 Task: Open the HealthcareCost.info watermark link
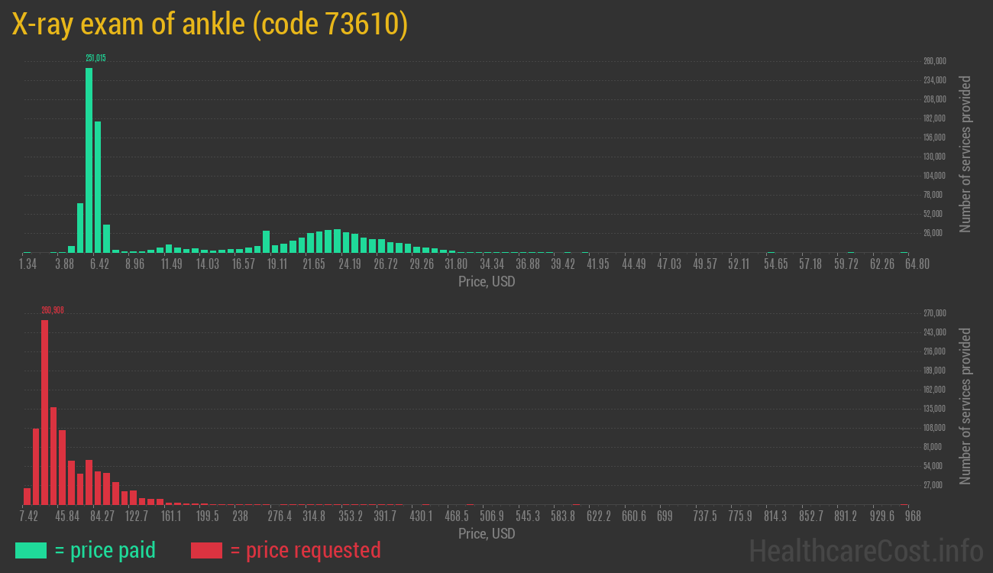point(865,550)
